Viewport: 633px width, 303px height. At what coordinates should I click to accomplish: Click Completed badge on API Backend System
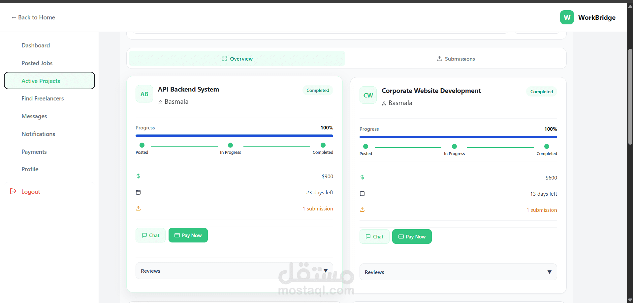[318, 90]
